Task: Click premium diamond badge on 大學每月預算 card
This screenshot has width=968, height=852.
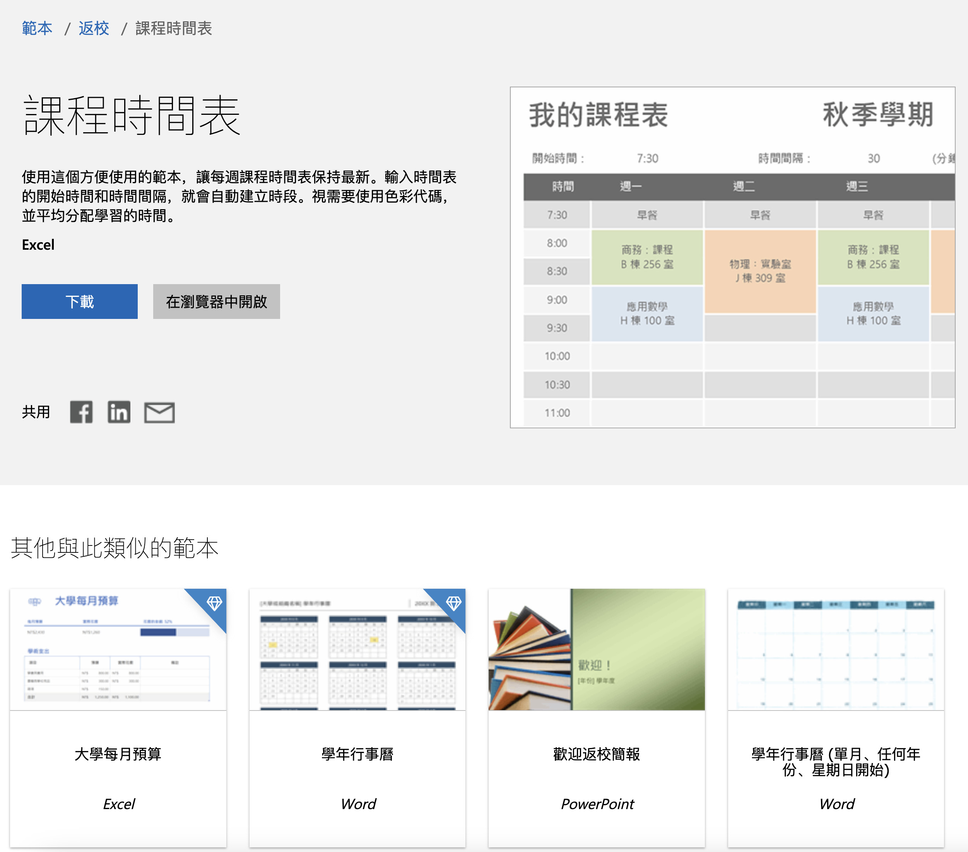Action: [214, 603]
